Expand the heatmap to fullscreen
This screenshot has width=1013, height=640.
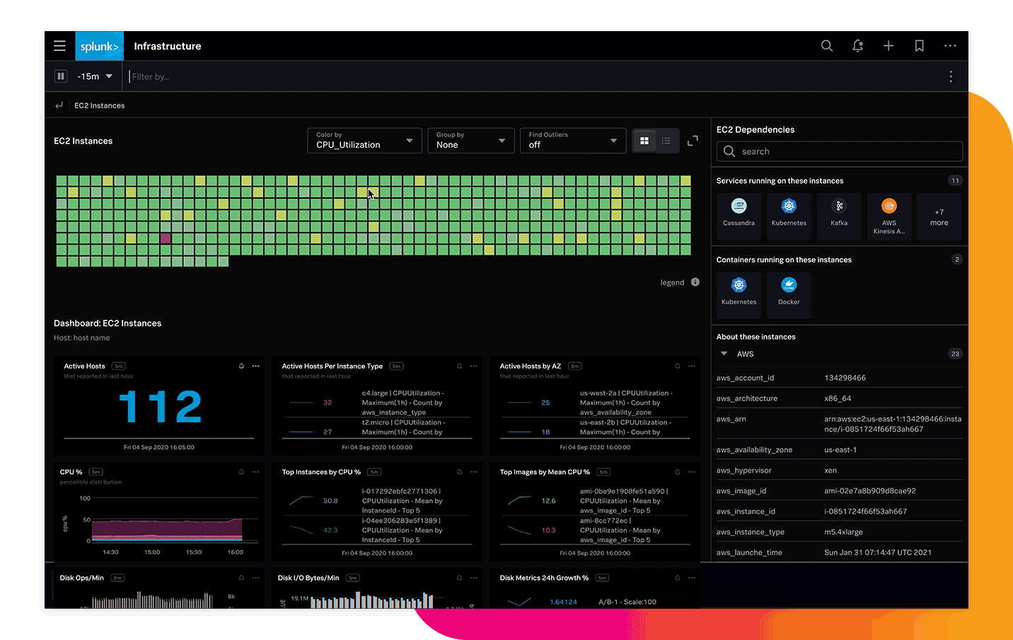[693, 141]
